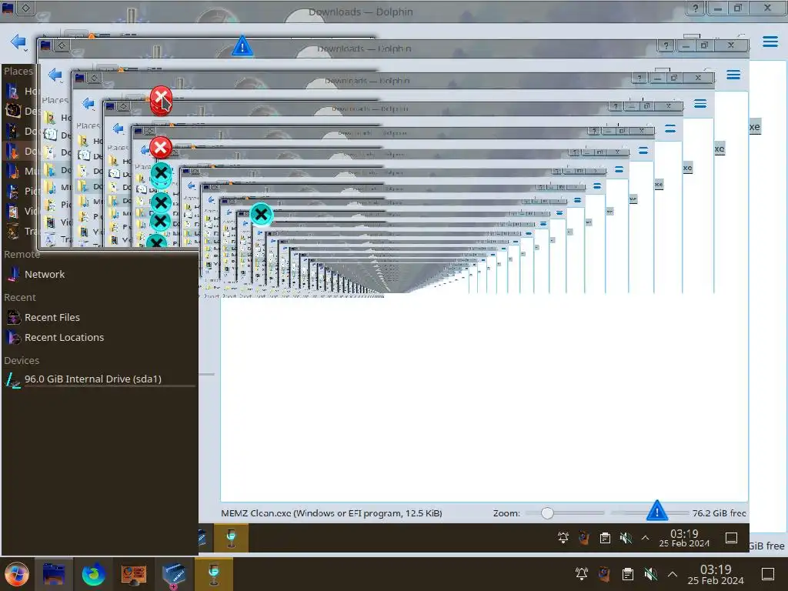Open the Start orb menu on the taskbar
This screenshot has width=788, height=591.
tap(17, 574)
